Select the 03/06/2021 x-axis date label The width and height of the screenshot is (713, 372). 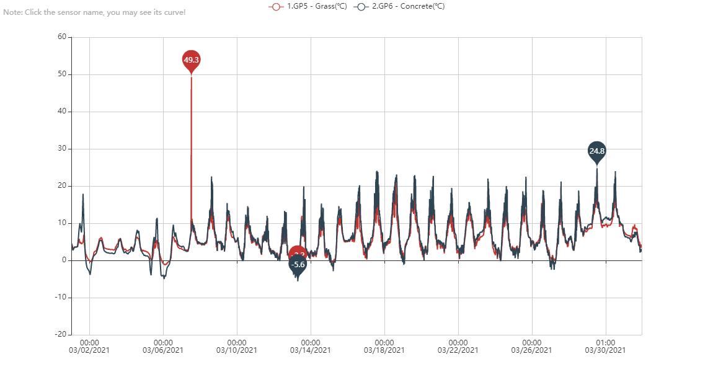pyautogui.click(x=163, y=350)
